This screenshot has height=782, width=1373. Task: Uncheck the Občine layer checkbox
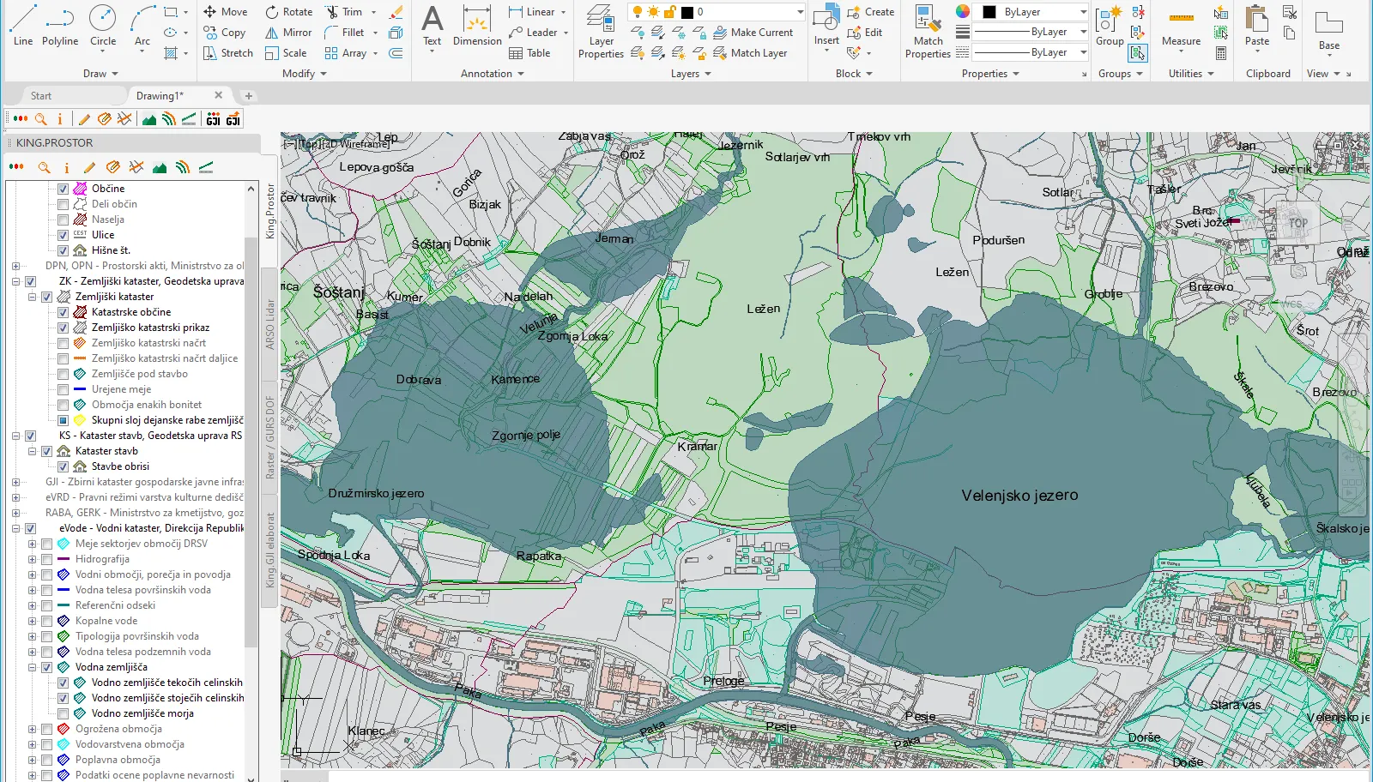(x=63, y=189)
